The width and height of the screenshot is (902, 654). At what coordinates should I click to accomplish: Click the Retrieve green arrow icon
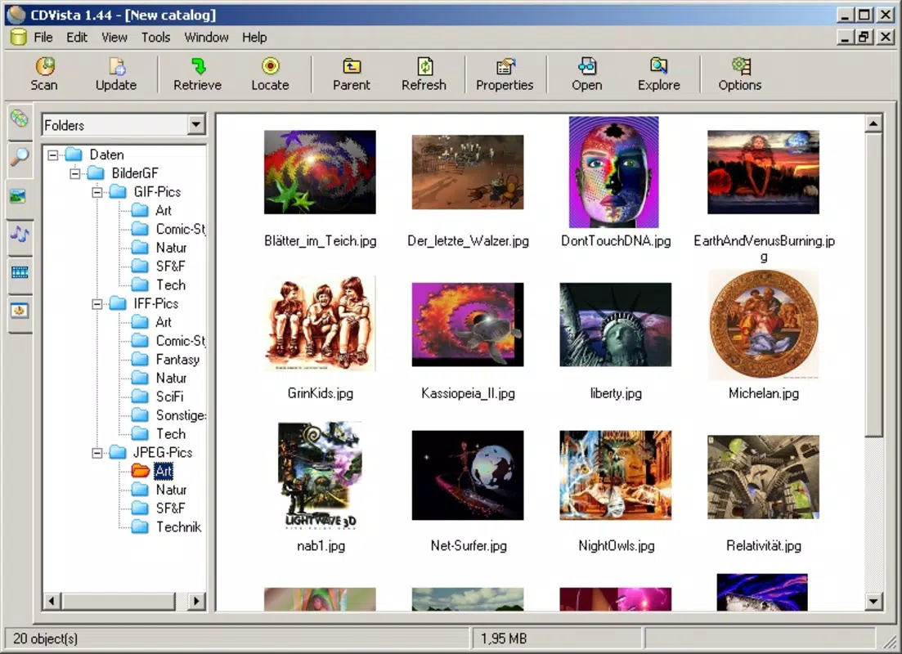click(x=199, y=66)
